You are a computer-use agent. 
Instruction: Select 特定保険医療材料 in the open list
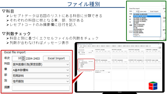(x=139, y=30)
